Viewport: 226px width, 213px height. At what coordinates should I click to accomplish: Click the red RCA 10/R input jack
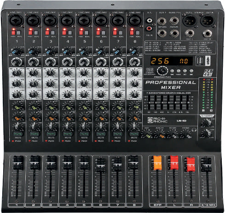(x=149, y=29)
